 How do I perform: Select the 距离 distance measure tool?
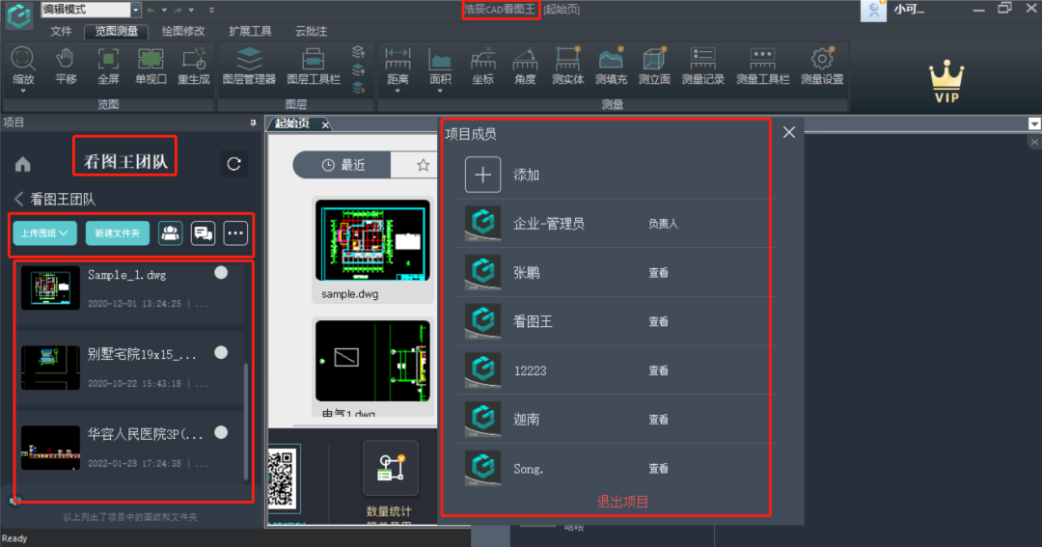point(398,65)
